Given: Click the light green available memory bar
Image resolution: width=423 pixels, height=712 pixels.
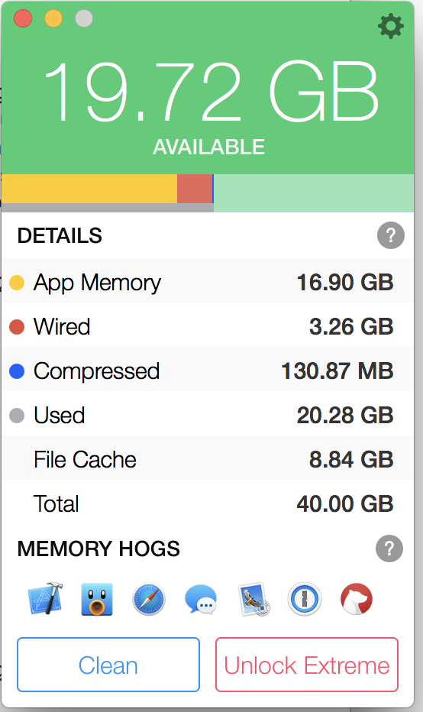Looking at the screenshot, I should click(x=314, y=193).
